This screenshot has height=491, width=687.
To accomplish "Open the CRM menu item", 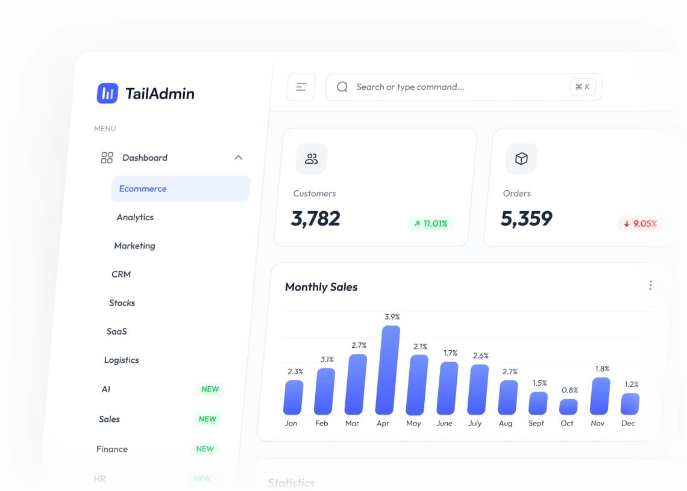I will pyautogui.click(x=121, y=274).
